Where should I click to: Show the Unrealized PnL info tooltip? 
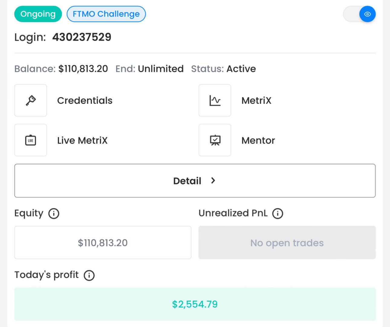[x=278, y=214]
